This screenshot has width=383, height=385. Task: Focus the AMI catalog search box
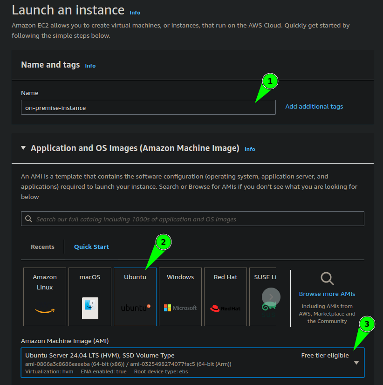point(192,219)
